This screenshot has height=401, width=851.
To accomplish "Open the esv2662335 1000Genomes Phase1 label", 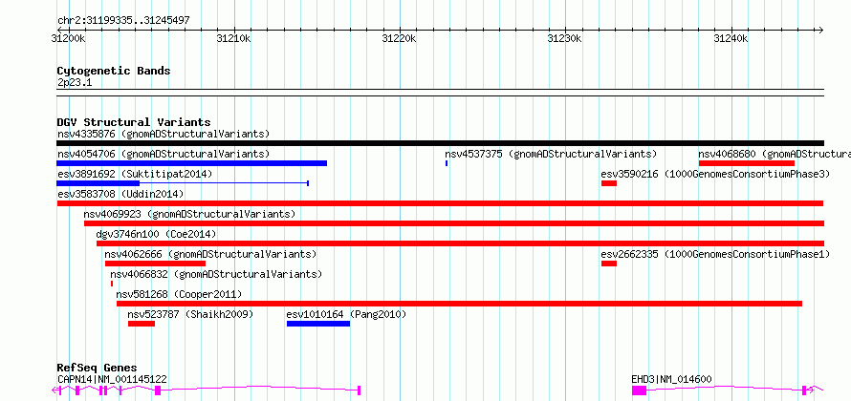I will pos(715,254).
